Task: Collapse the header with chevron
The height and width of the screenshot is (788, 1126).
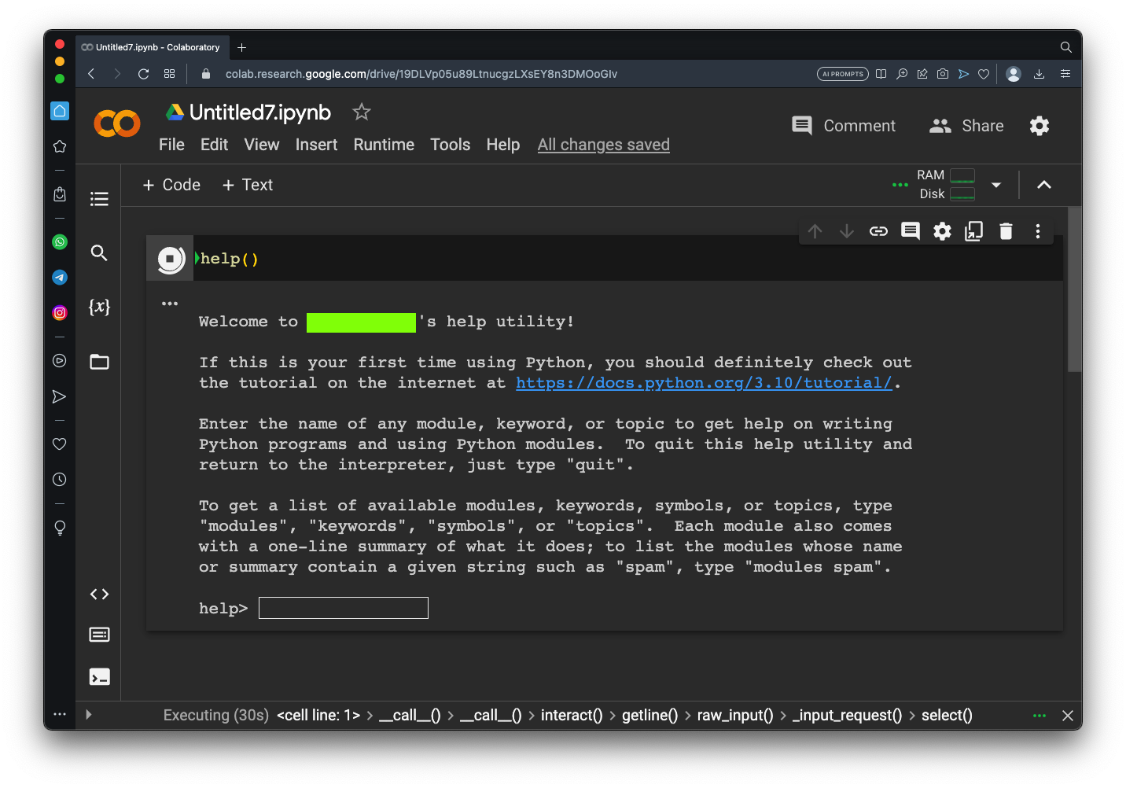Action: pos(1044,185)
